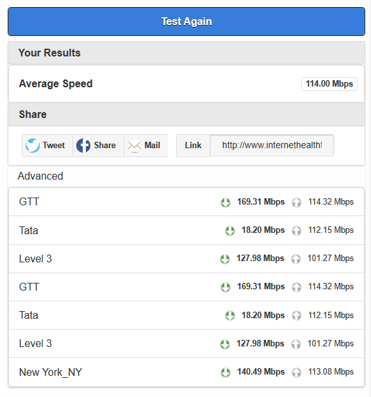The height and width of the screenshot is (397, 371).
Task: Click the Test Again button
Action: point(186,22)
